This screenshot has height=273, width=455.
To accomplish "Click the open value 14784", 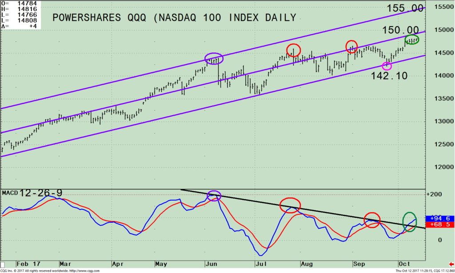I will [27, 4].
